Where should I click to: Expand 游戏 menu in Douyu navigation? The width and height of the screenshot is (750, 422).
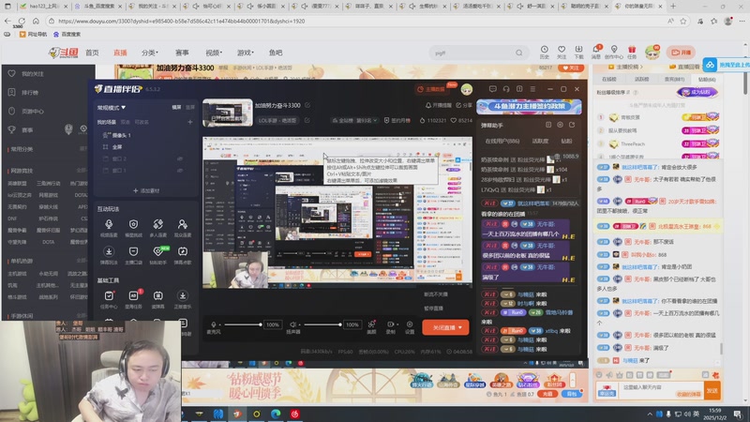246,53
